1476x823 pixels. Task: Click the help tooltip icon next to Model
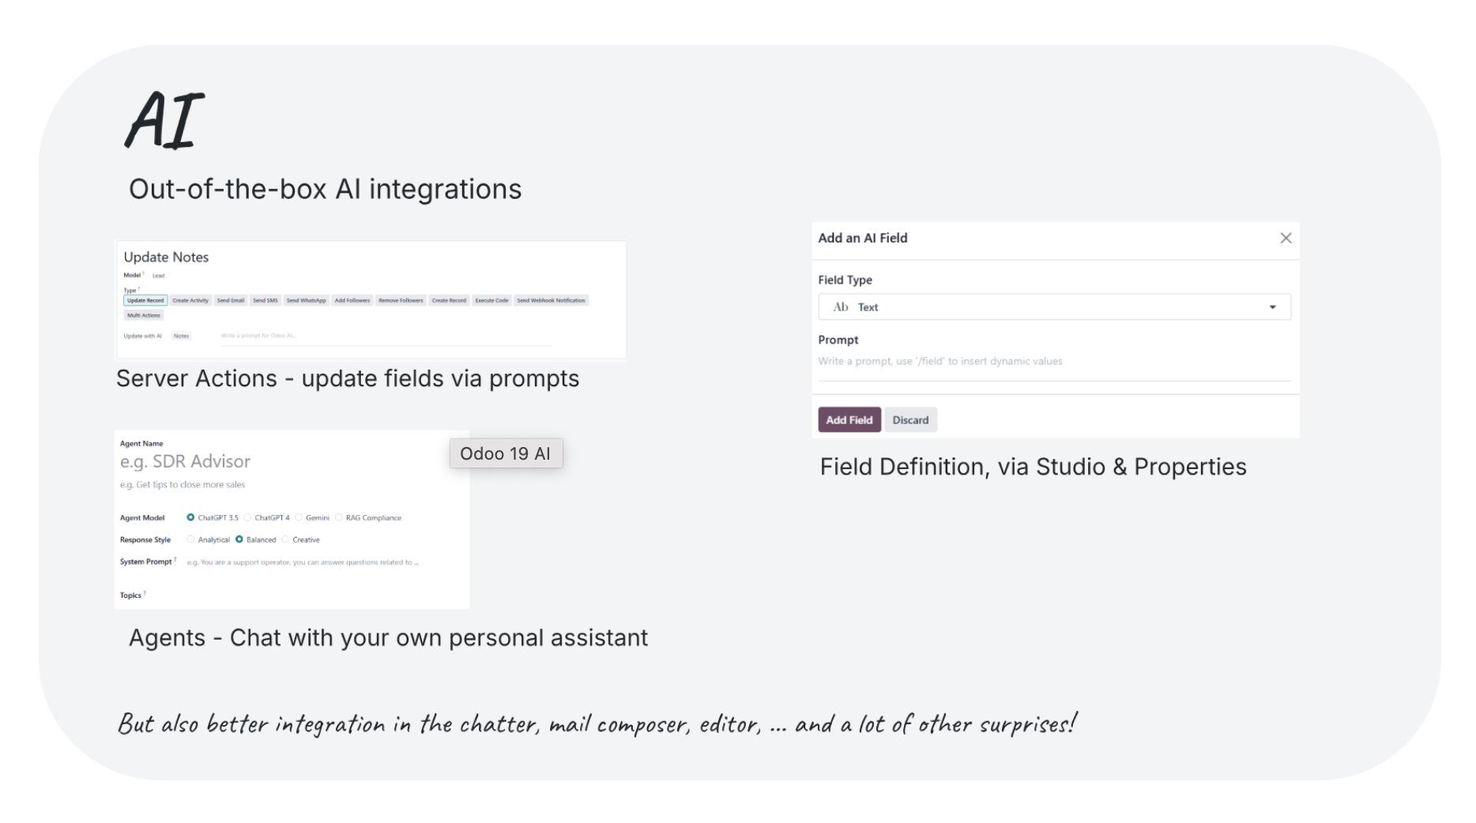click(x=144, y=274)
